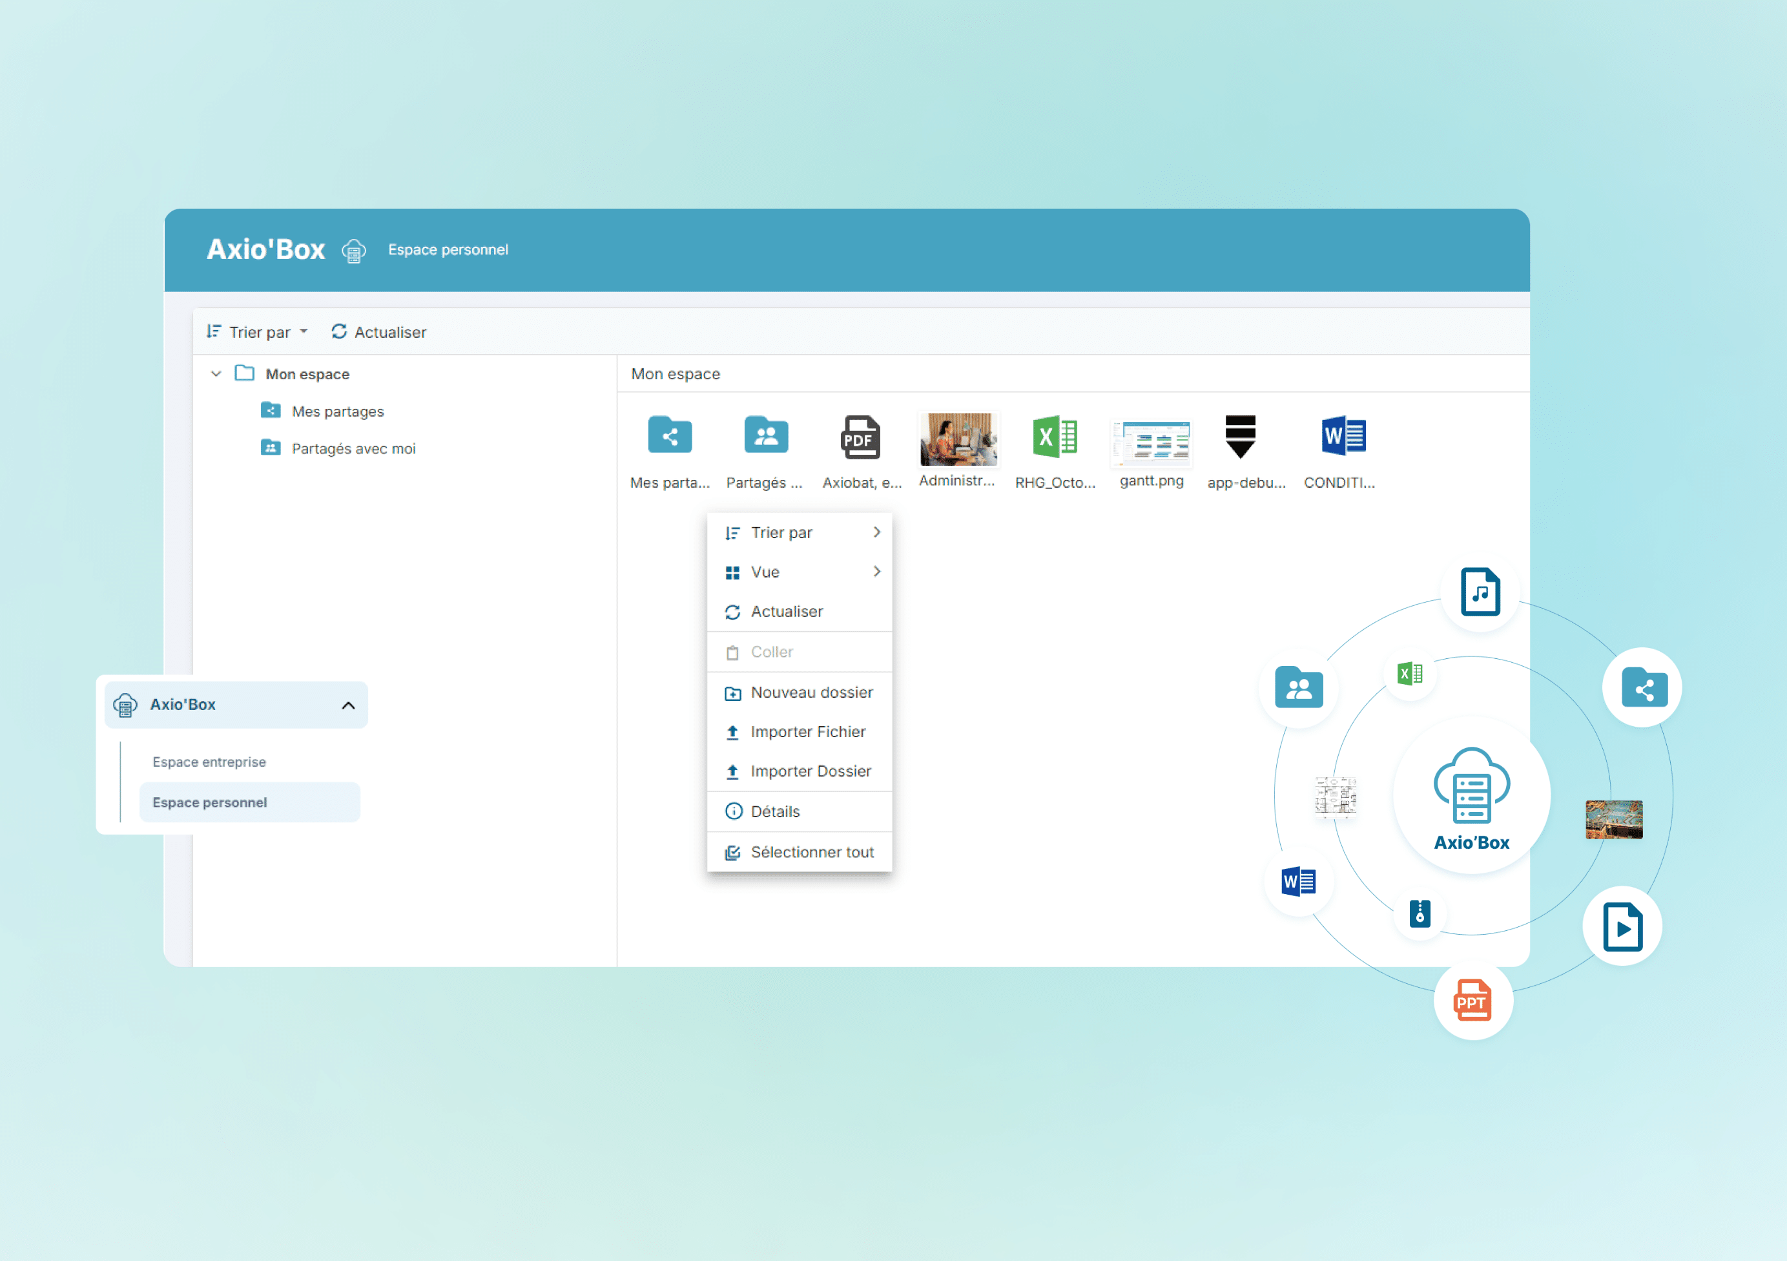Click the new folder plus icon
This screenshot has width=1787, height=1261.
pos(732,694)
